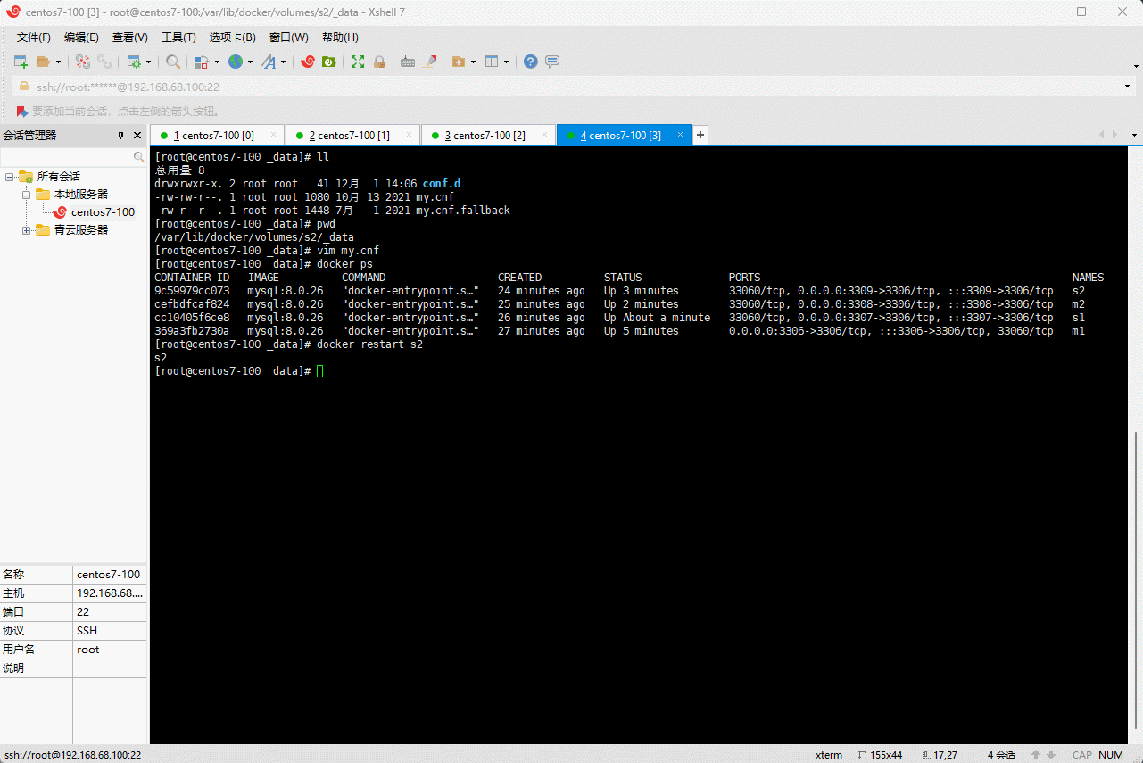1143x763 pixels.
Task: Open the dropdown next to Open folder icon
Action: point(59,62)
